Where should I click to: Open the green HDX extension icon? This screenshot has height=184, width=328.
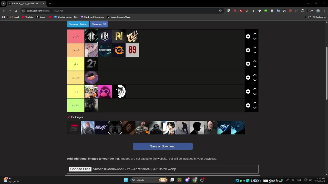[x=266, y=11]
